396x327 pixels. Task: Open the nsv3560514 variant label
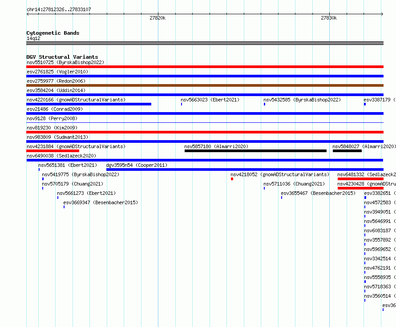pyautogui.click(x=380, y=296)
